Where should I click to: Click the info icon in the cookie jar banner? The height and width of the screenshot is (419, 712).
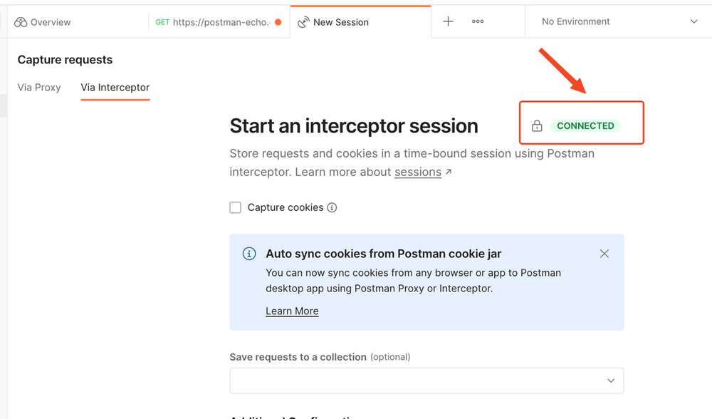[x=249, y=253]
